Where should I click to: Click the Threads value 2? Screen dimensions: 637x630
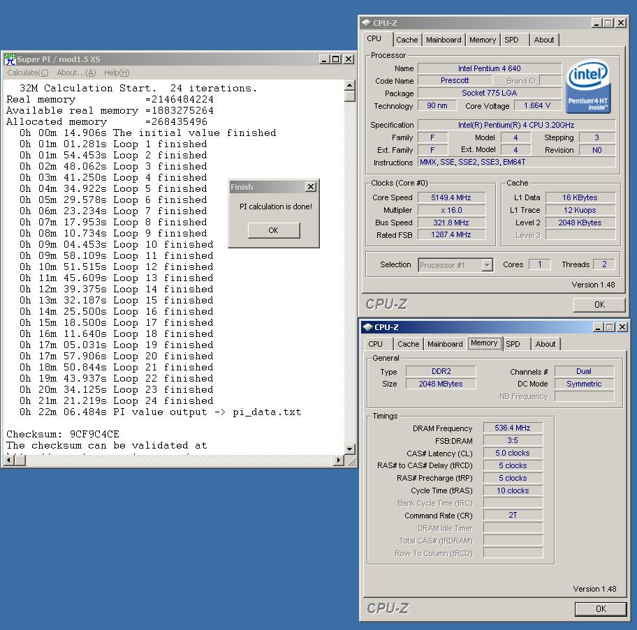(x=604, y=264)
